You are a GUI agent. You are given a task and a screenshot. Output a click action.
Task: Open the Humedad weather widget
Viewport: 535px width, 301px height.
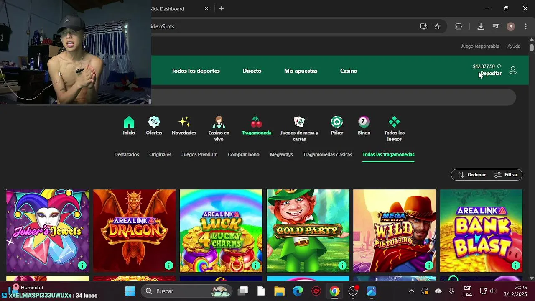pos(27,288)
